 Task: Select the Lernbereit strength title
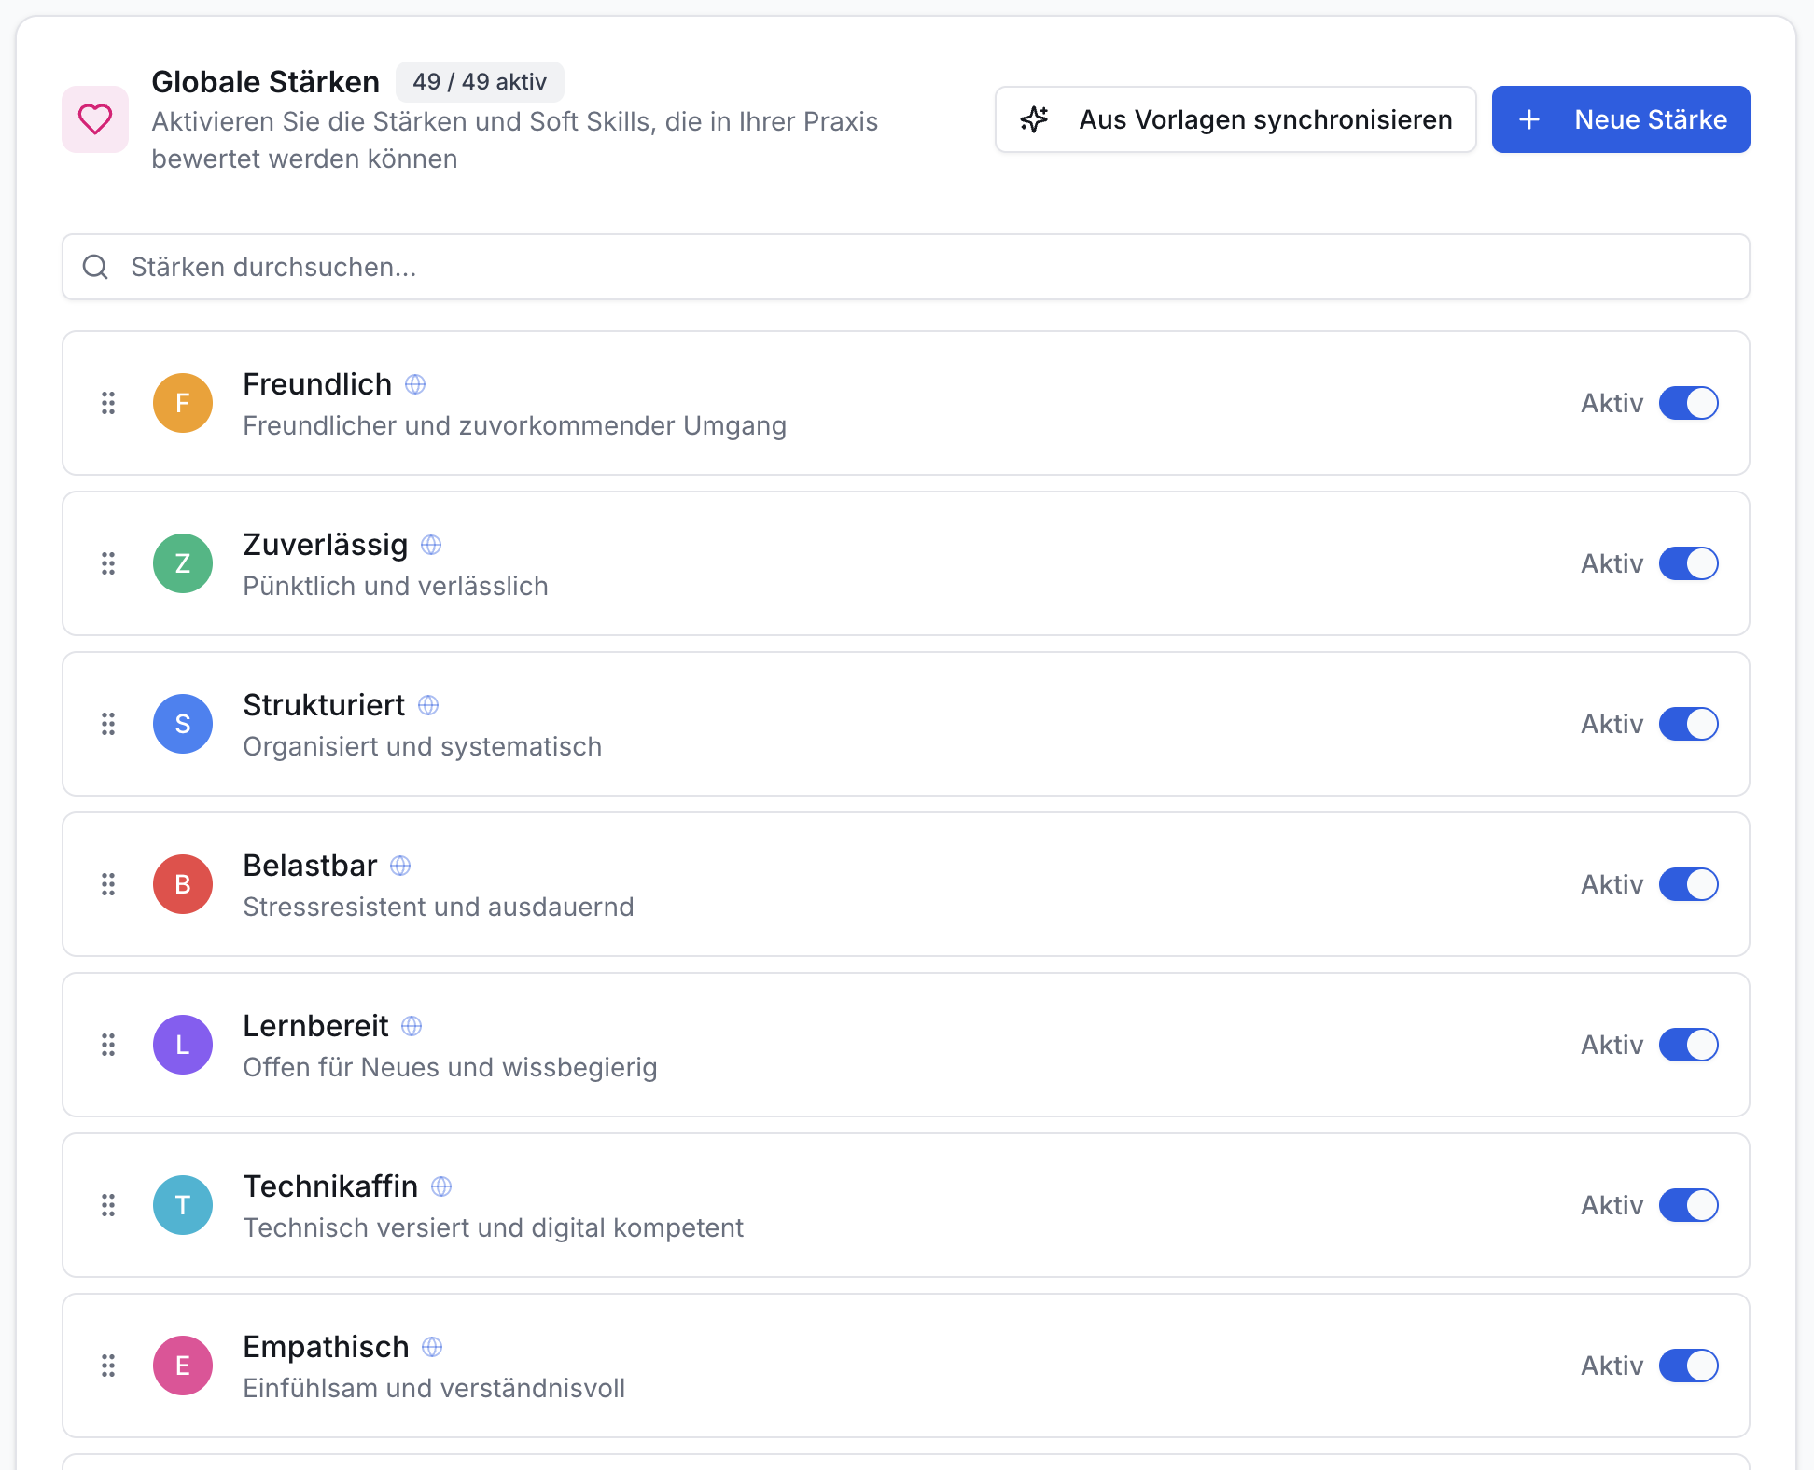point(315,1026)
